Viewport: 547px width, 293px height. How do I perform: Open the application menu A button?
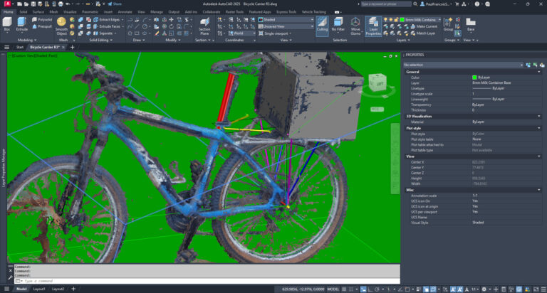tap(7, 4)
